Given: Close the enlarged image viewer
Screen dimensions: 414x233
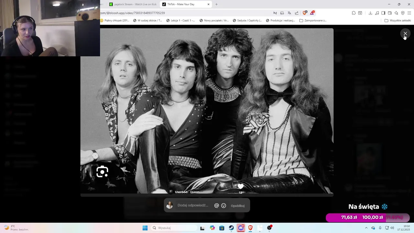Looking at the screenshot, I should tap(405, 33).
